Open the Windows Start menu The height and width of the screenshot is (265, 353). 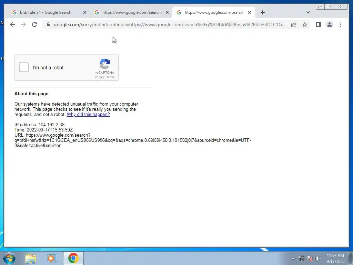point(9,258)
